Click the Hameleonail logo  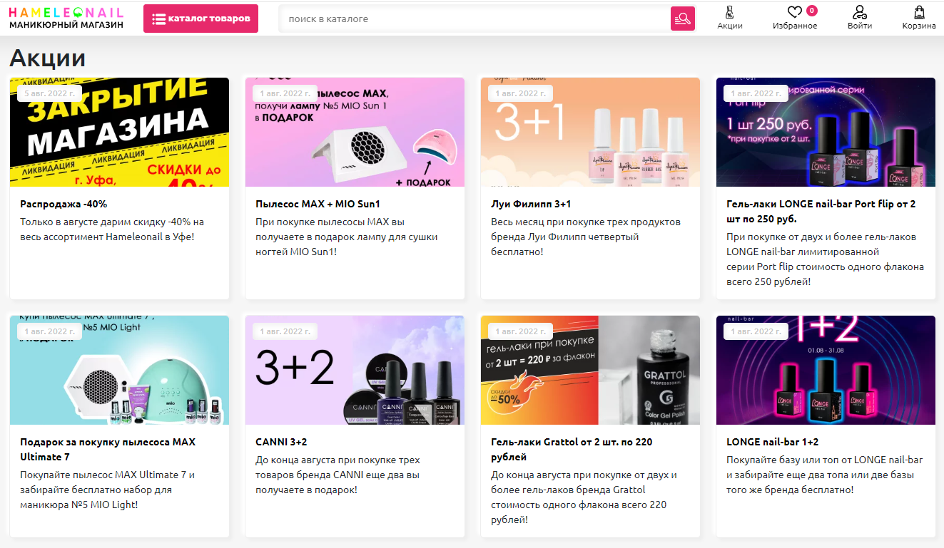66,19
